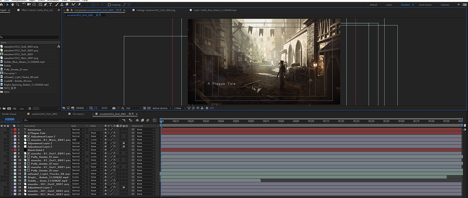
Task: Toggle adjustment layer switch on layer 5
Action: [x=124, y=143]
